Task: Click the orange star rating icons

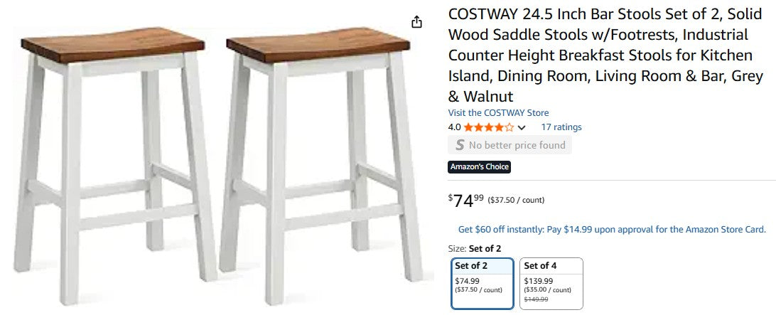Action: click(489, 127)
